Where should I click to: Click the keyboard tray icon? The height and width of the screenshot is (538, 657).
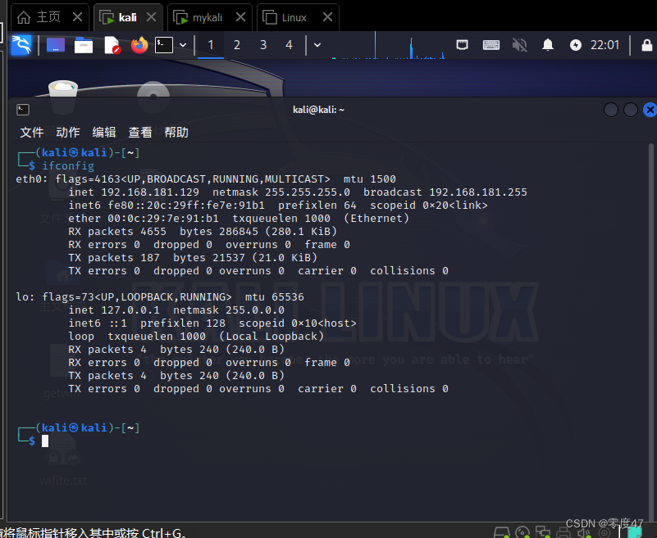point(491,45)
